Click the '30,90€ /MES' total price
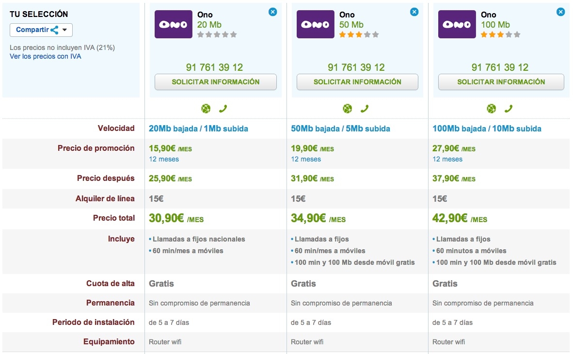The height and width of the screenshot is (354, 573). (176, 218)
